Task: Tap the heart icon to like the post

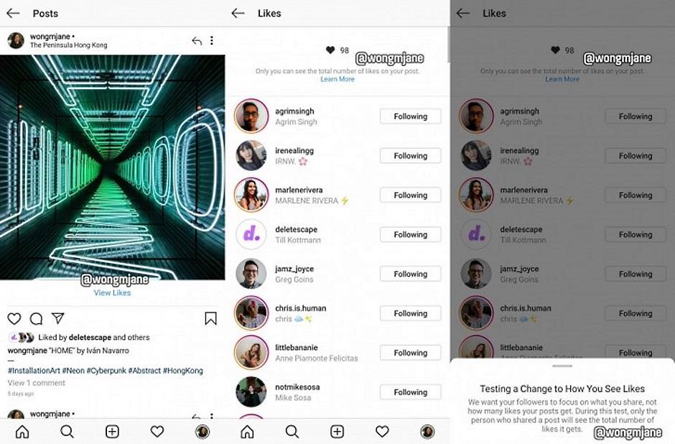Action: tap(14, 319)
